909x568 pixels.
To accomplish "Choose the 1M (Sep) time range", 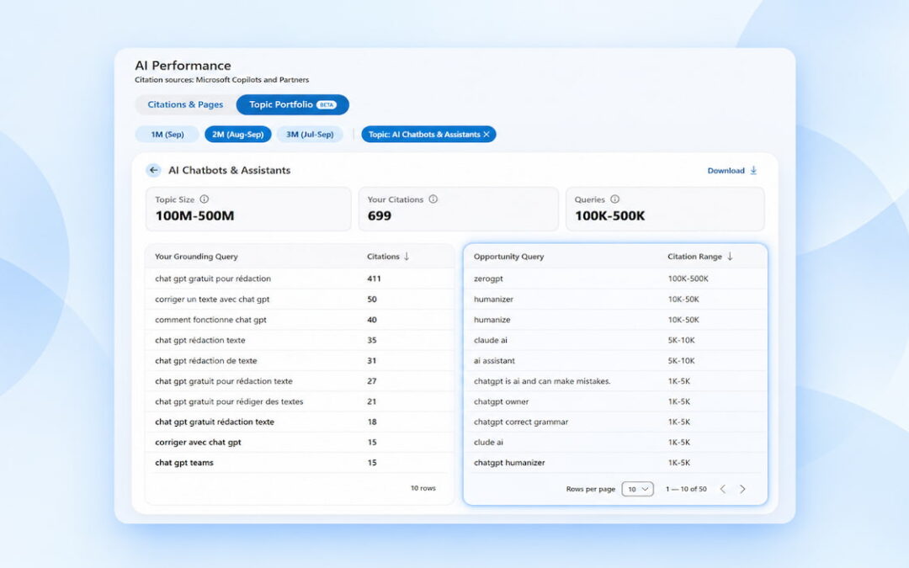I will (x=167, y=135).
